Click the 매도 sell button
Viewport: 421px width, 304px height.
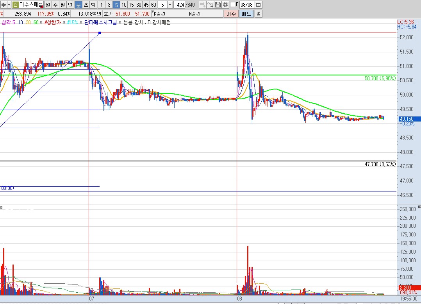tap(246, 14)
